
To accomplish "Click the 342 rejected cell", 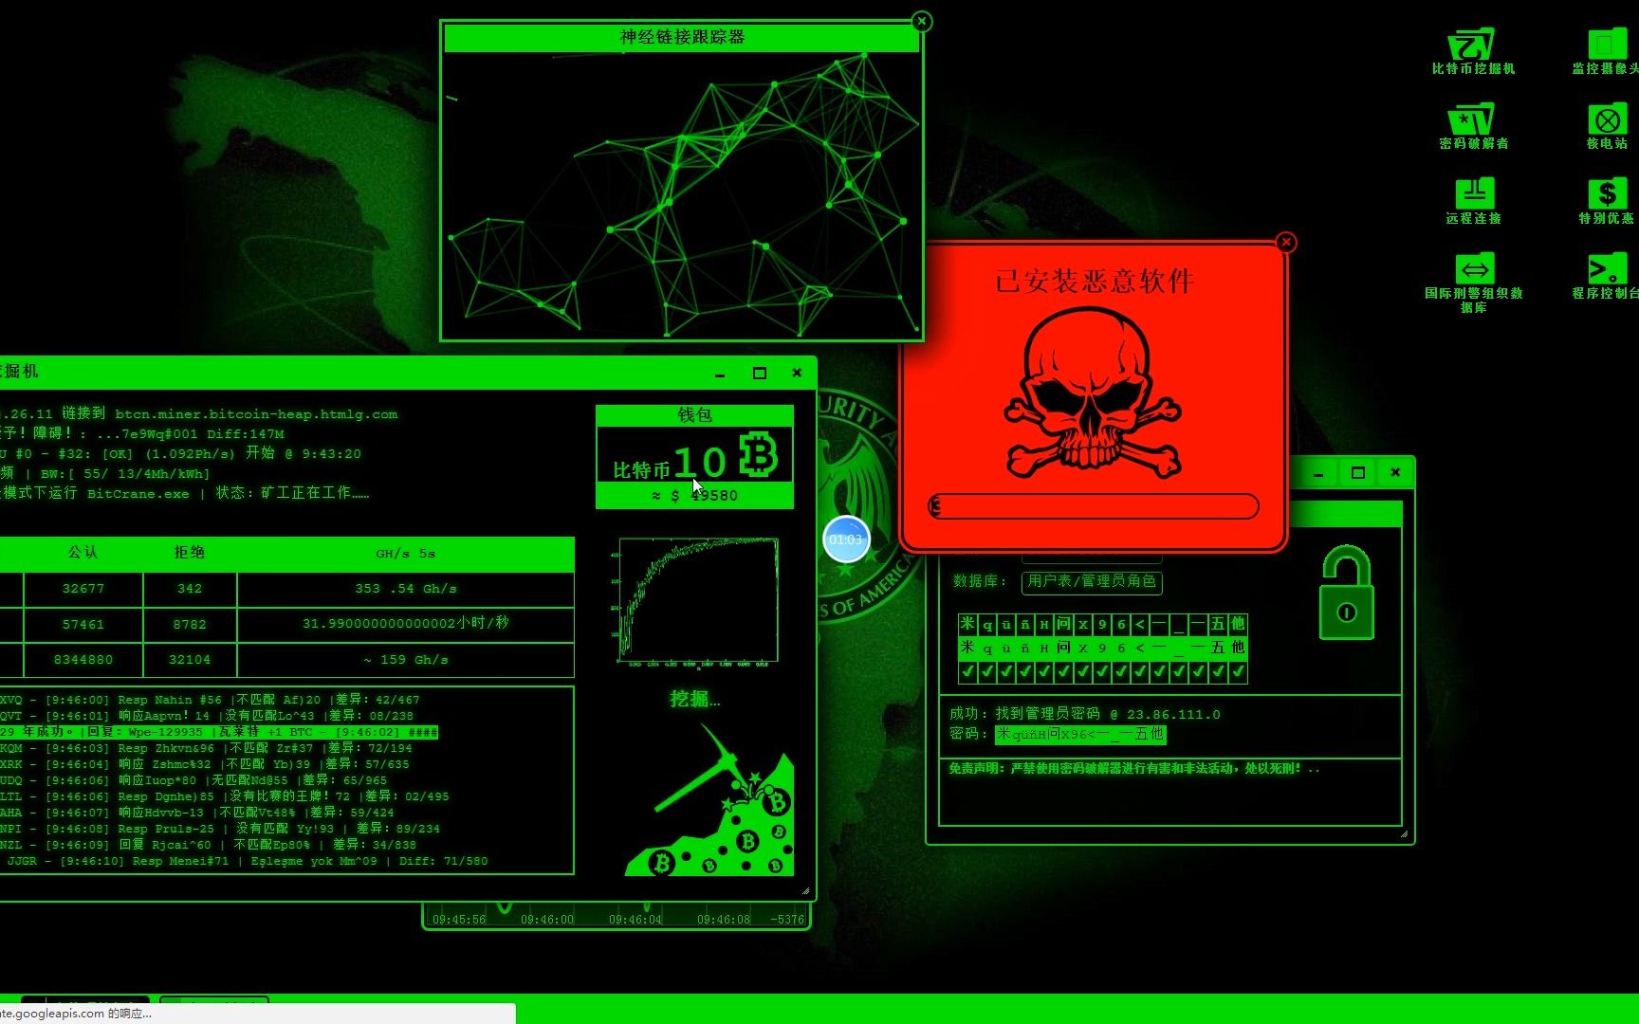I will click(190, 589).
